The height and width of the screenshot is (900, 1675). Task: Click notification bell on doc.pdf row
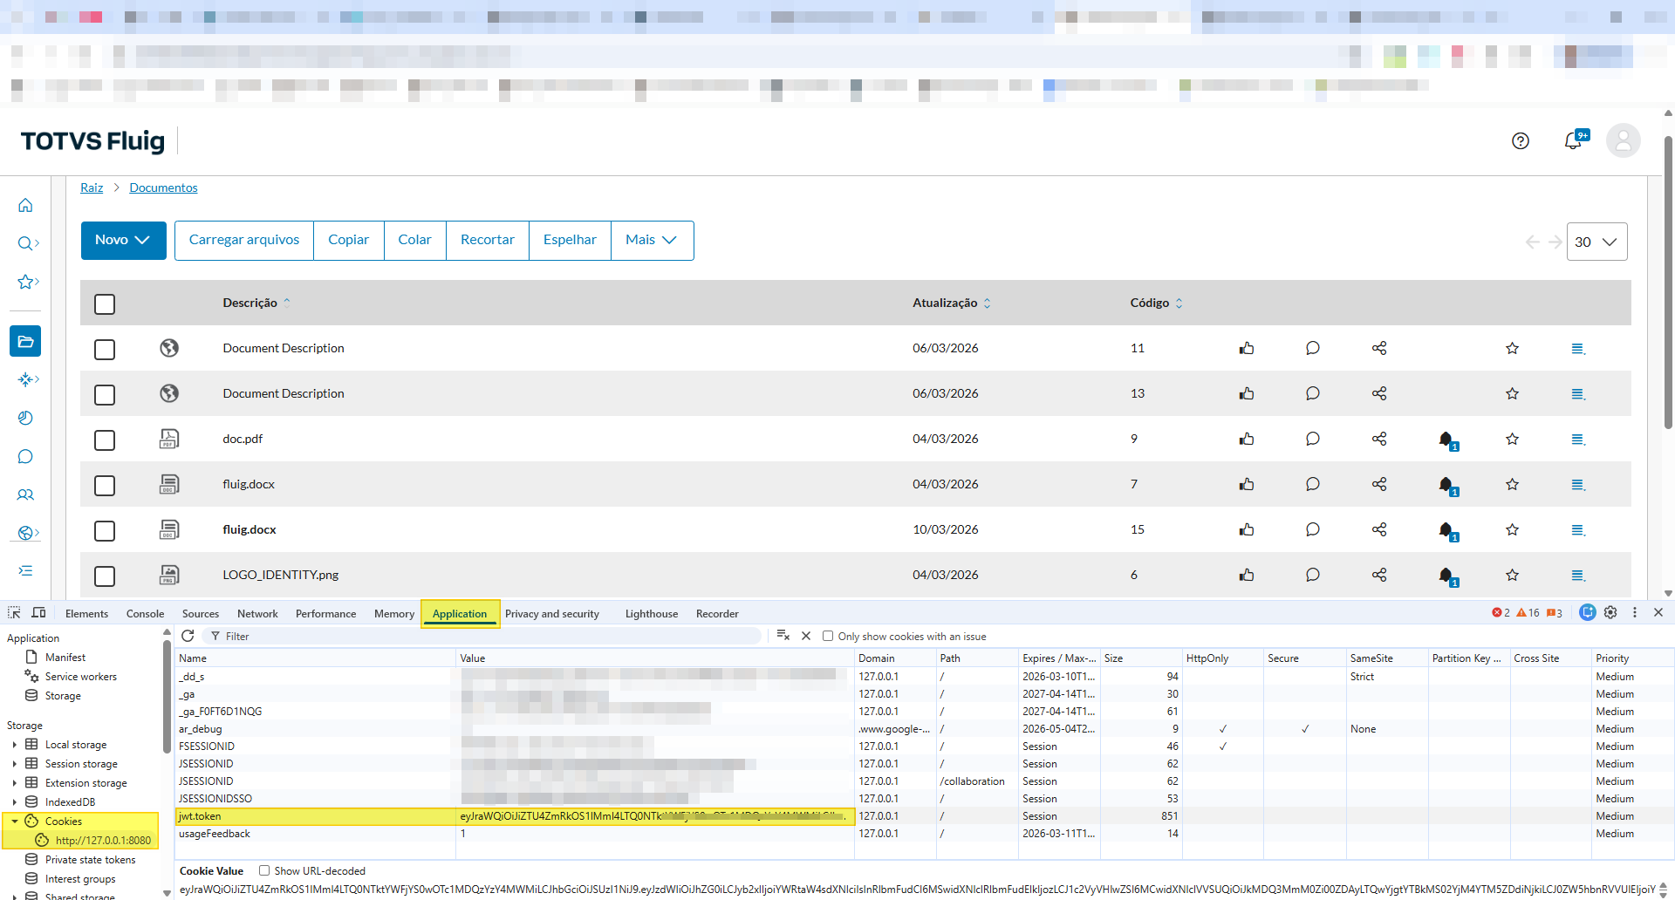click(x=1447, y=440)
